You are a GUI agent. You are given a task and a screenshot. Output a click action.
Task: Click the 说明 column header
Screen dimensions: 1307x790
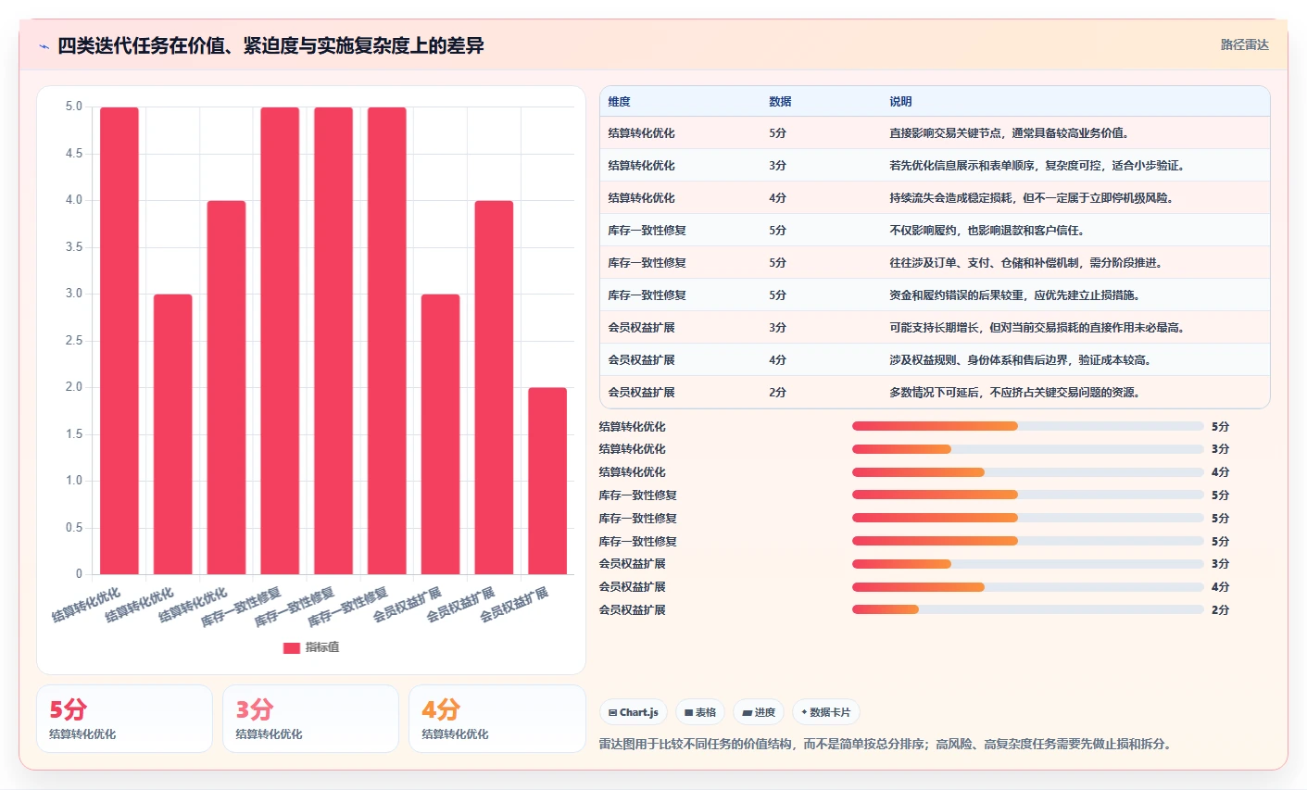(x=900, y=102)
